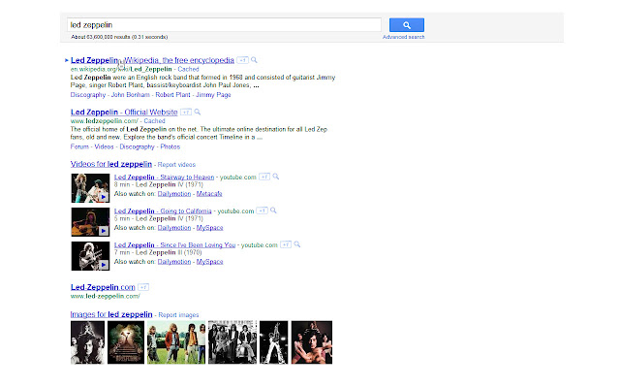
Task: Open Advanced search link
Action: coord(403,37)
